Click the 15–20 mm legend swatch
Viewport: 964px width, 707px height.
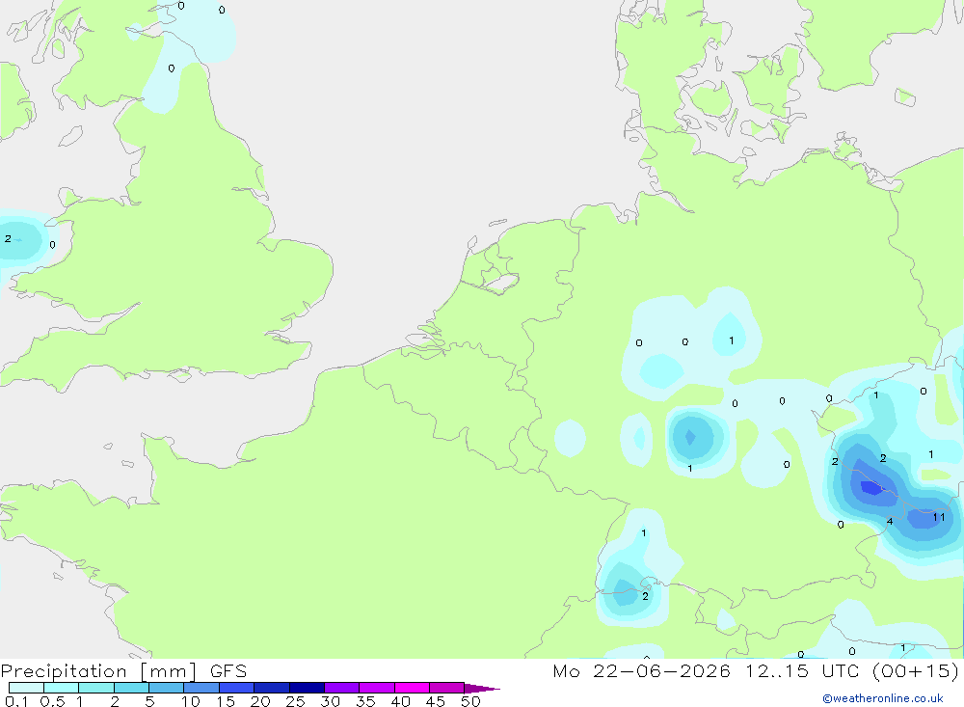coord(236,688)
